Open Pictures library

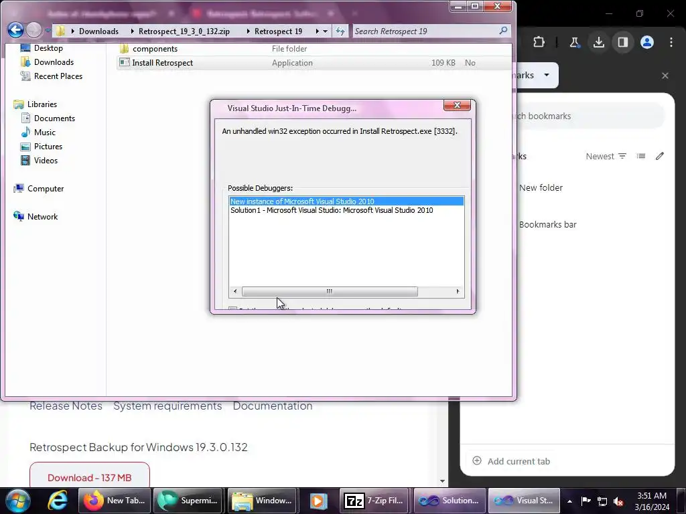[x=48, y=146]
